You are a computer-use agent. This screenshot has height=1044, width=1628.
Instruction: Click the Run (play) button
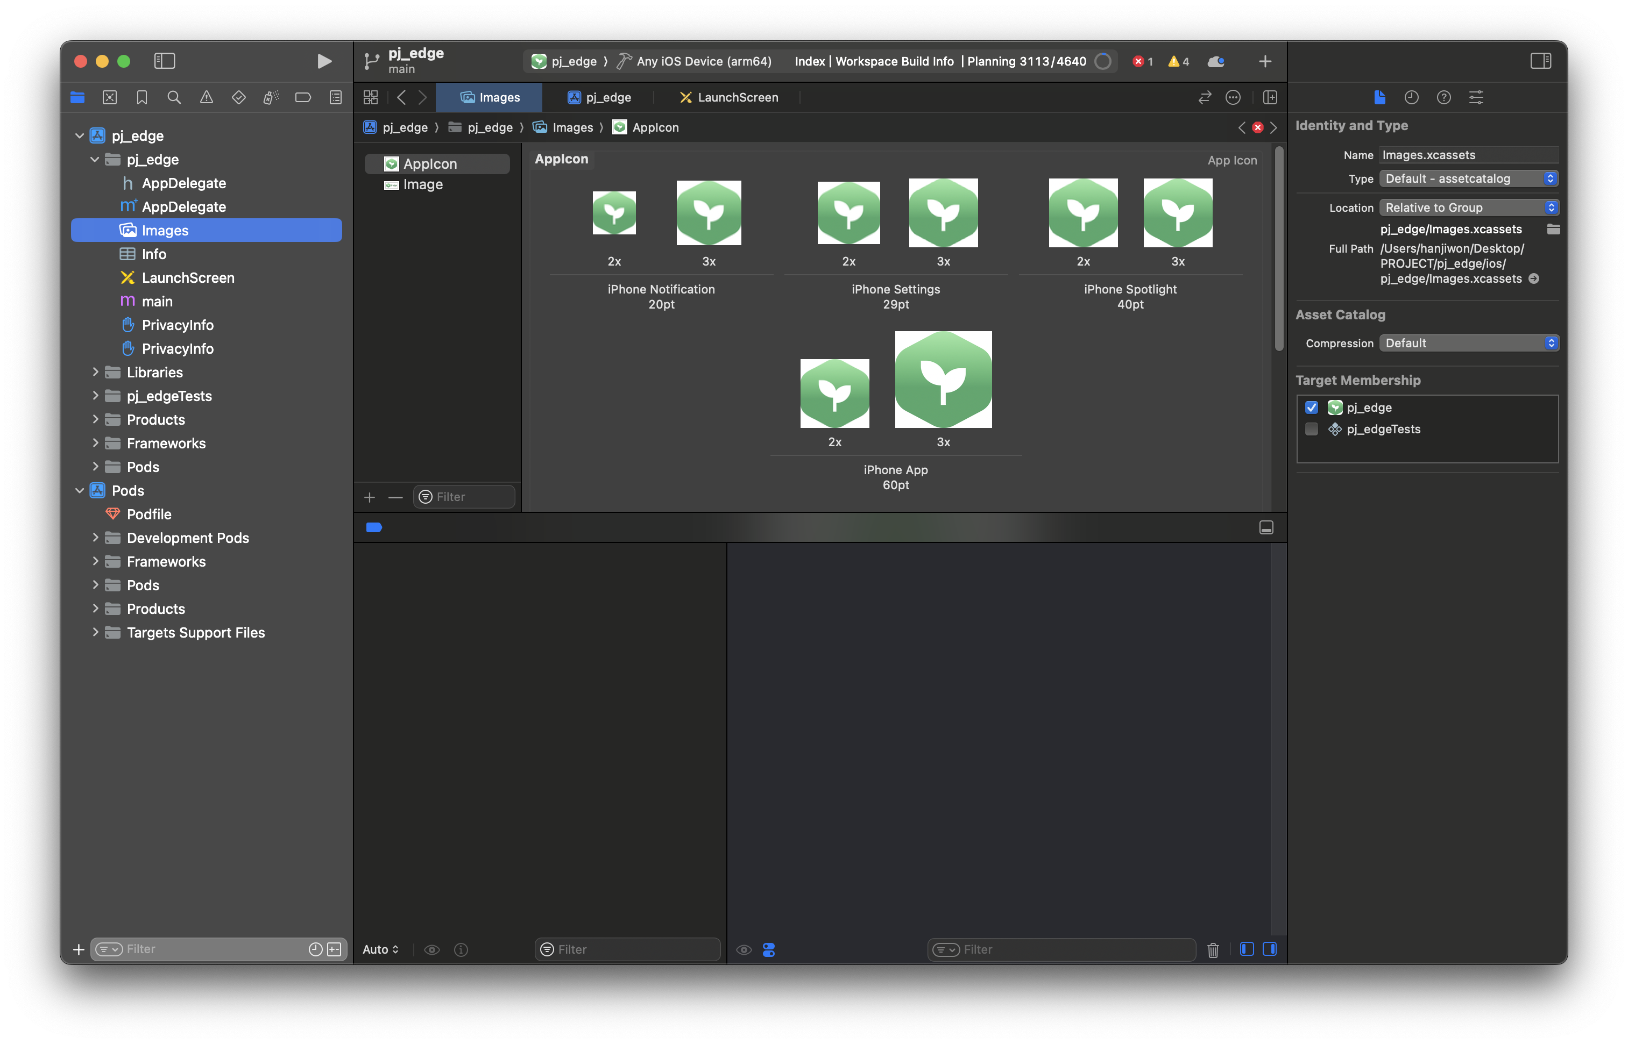[x=324, y=61]
